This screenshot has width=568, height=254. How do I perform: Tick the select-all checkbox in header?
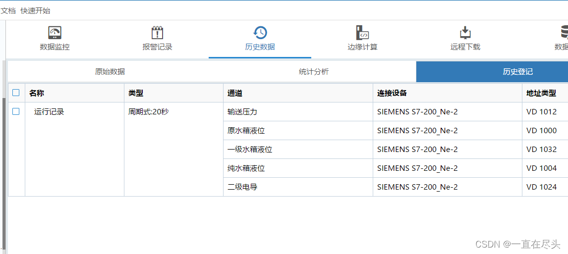click(16, 93)
